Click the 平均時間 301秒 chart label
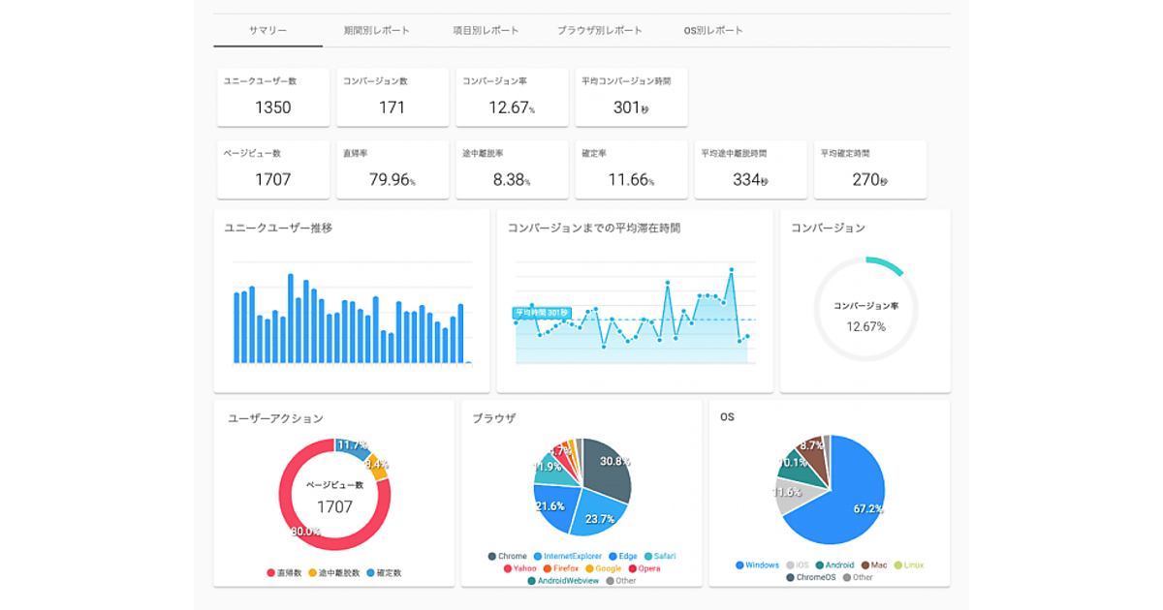Screen dimensions: 1163x610 (541, 313)
